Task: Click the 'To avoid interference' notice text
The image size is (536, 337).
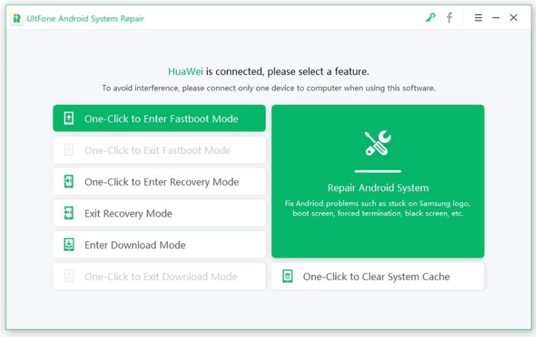Action: (268, 88)
